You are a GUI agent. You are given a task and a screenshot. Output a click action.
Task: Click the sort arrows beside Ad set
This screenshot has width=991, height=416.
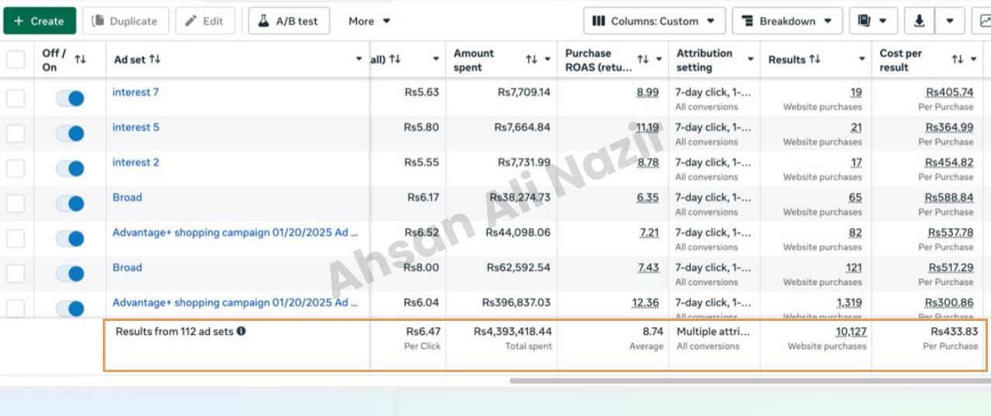point(155,60)
